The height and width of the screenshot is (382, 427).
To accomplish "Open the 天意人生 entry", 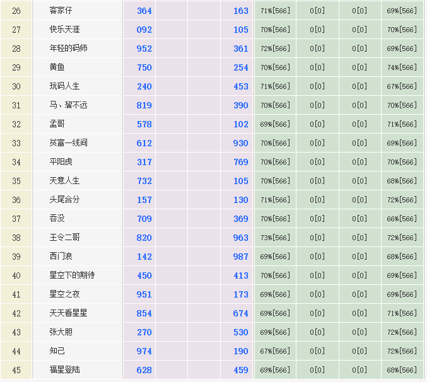I will pos(64,181).
